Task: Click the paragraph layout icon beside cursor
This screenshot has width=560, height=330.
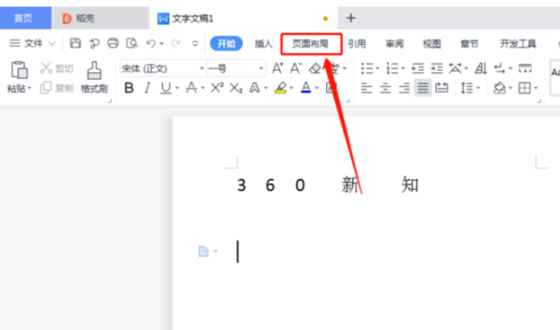Action: pyautogui.click(x=203, y=251)
